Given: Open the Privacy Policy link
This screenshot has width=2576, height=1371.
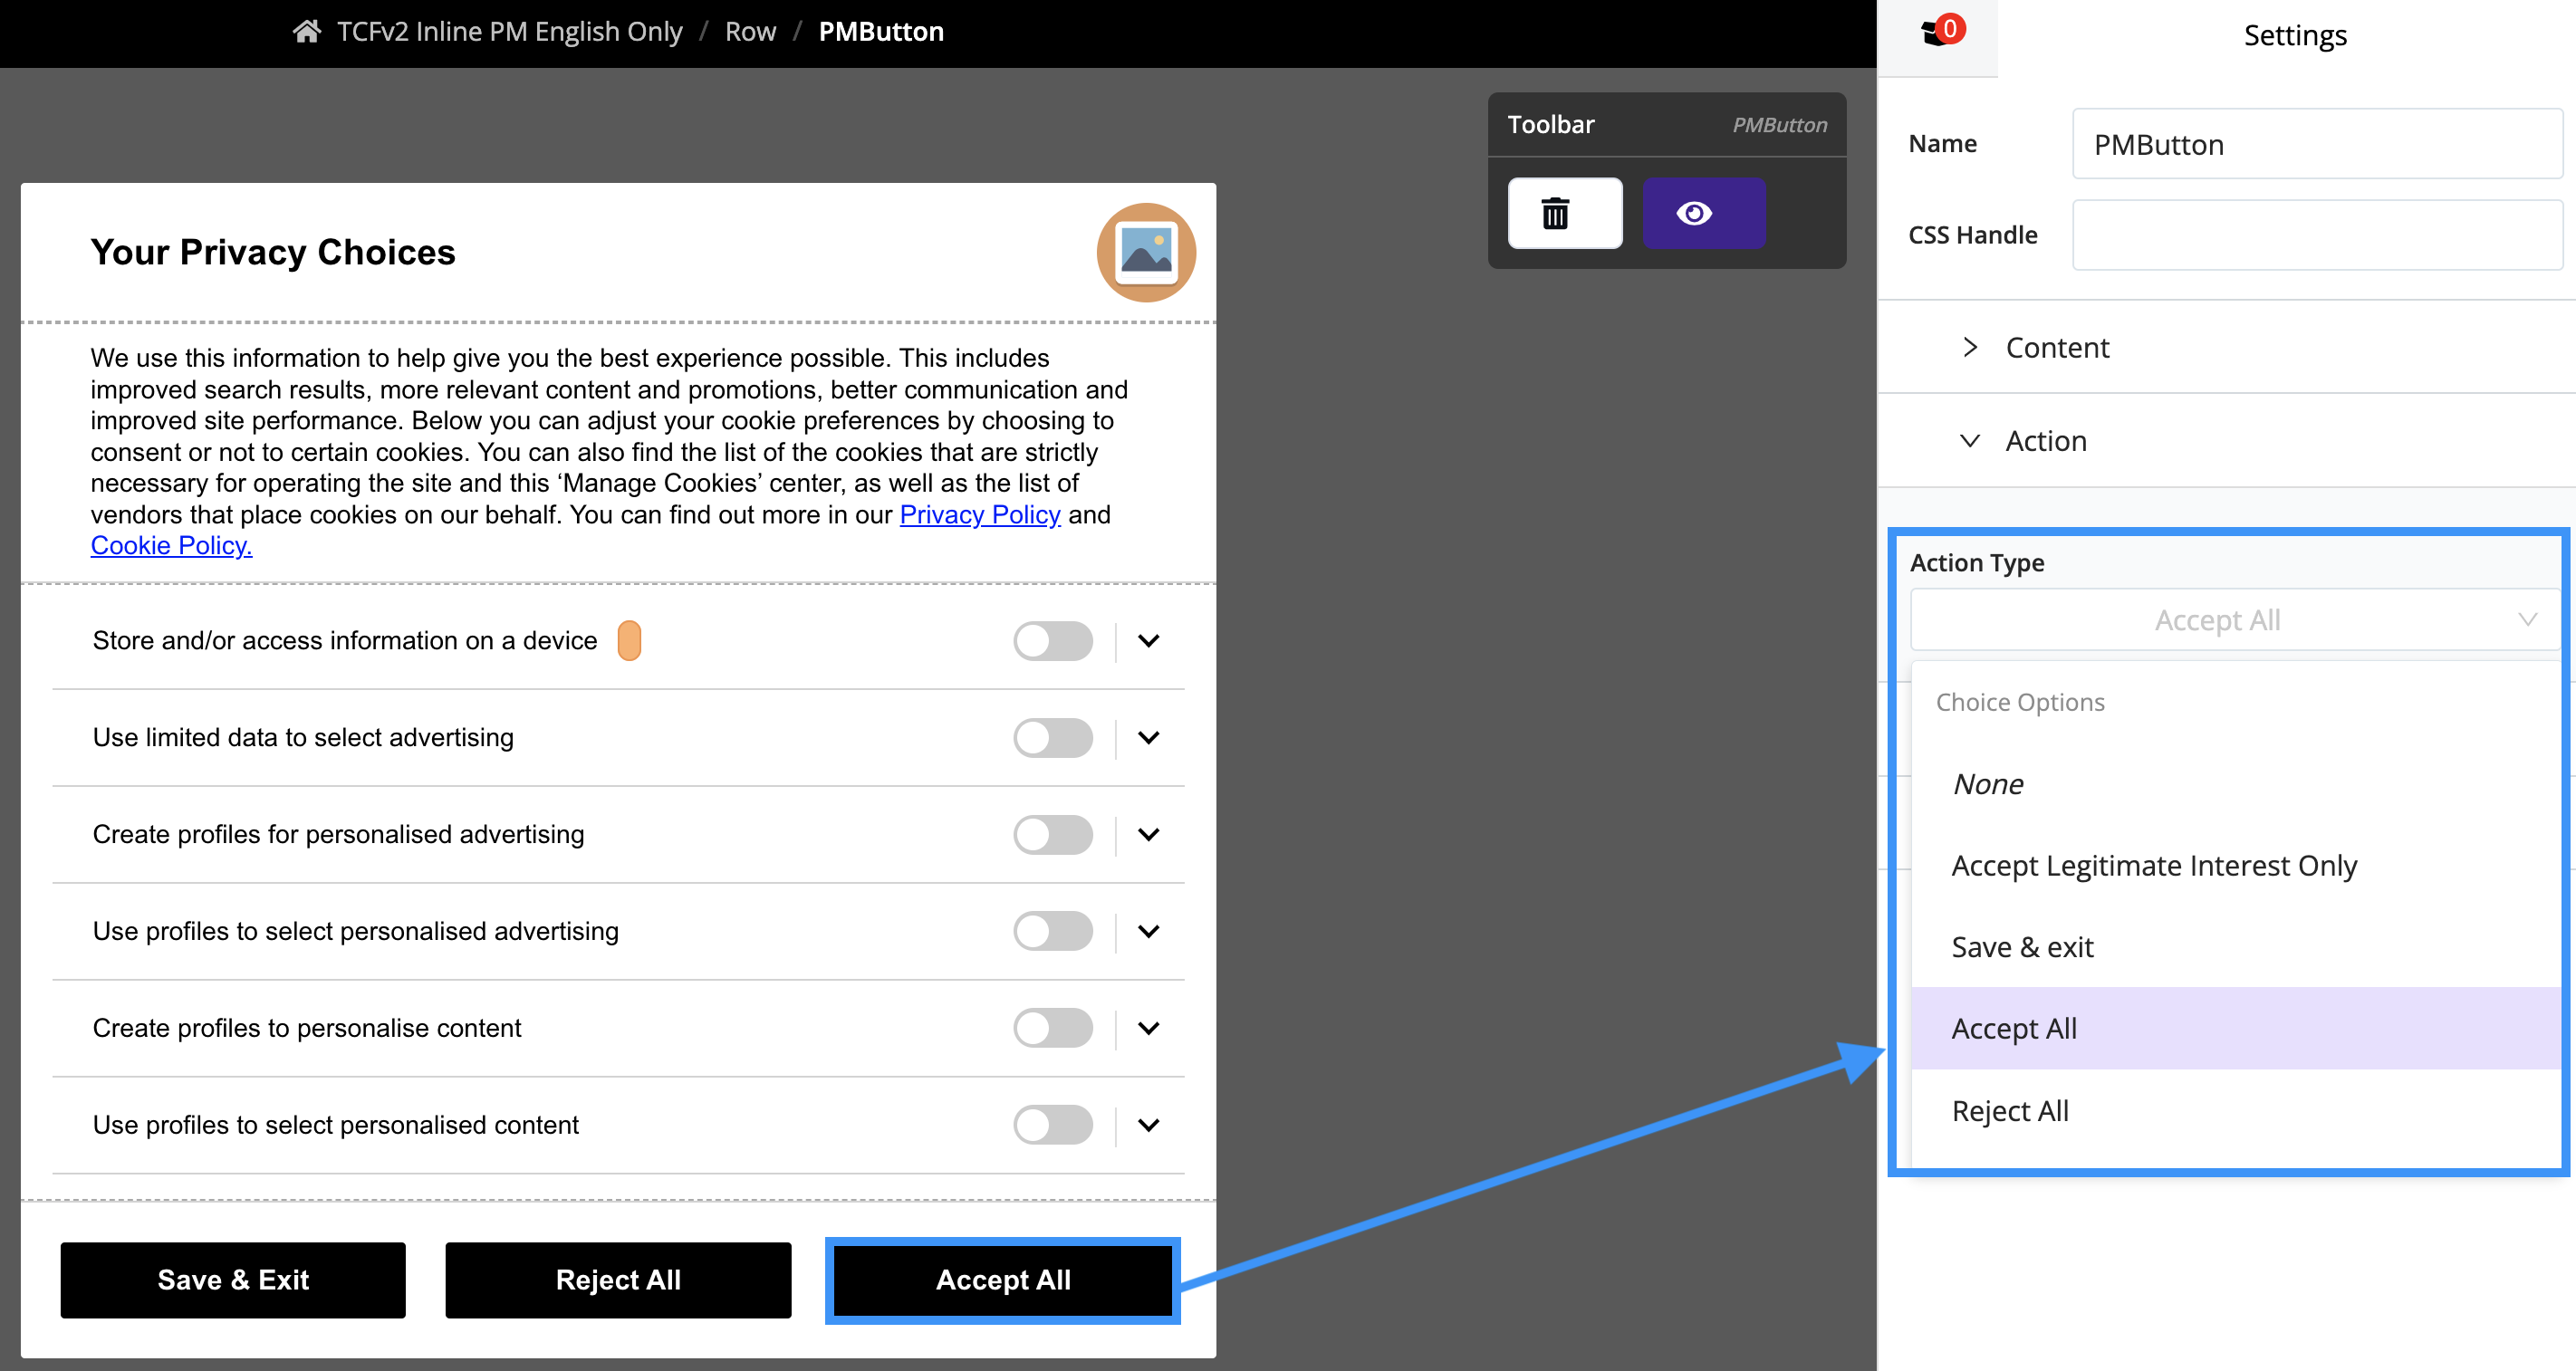Looking at the screenshot, I should pyautogui.click(x=980, y=514).
